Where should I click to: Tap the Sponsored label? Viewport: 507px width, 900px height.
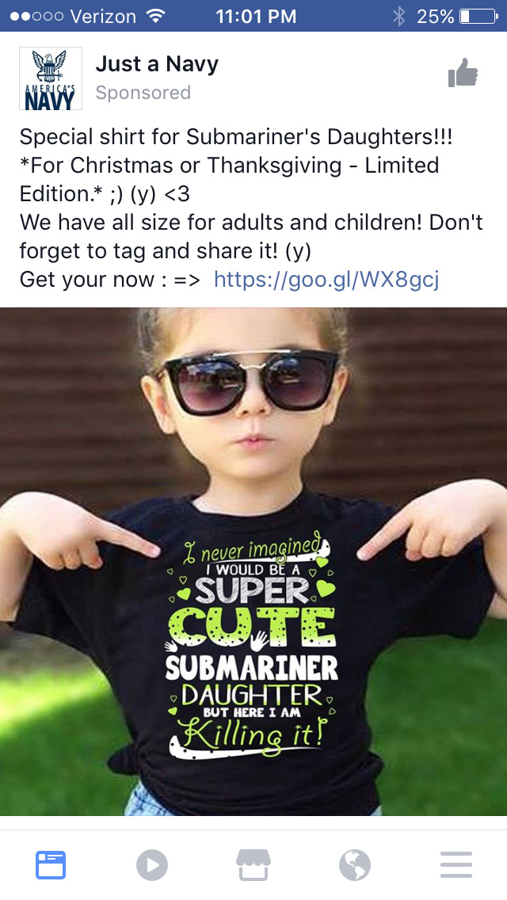coord(143,93)
